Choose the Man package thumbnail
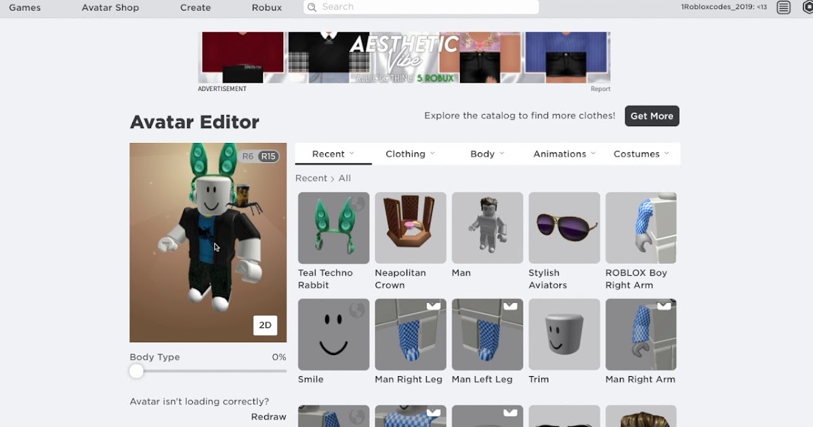The width and height of the screenshot is (813, 427). click(487, 228)
